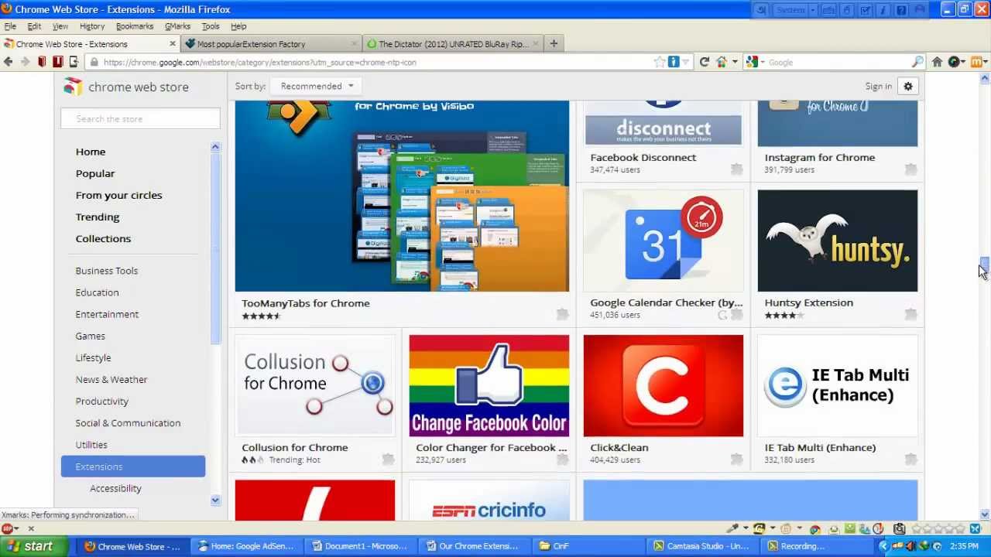
Task: Click the add-on bar eyedropper icon
Action: (x=732, y=529)
